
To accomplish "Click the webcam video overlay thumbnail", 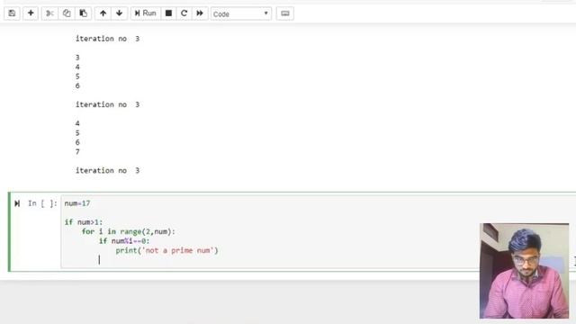I will [x=524, y=271].
